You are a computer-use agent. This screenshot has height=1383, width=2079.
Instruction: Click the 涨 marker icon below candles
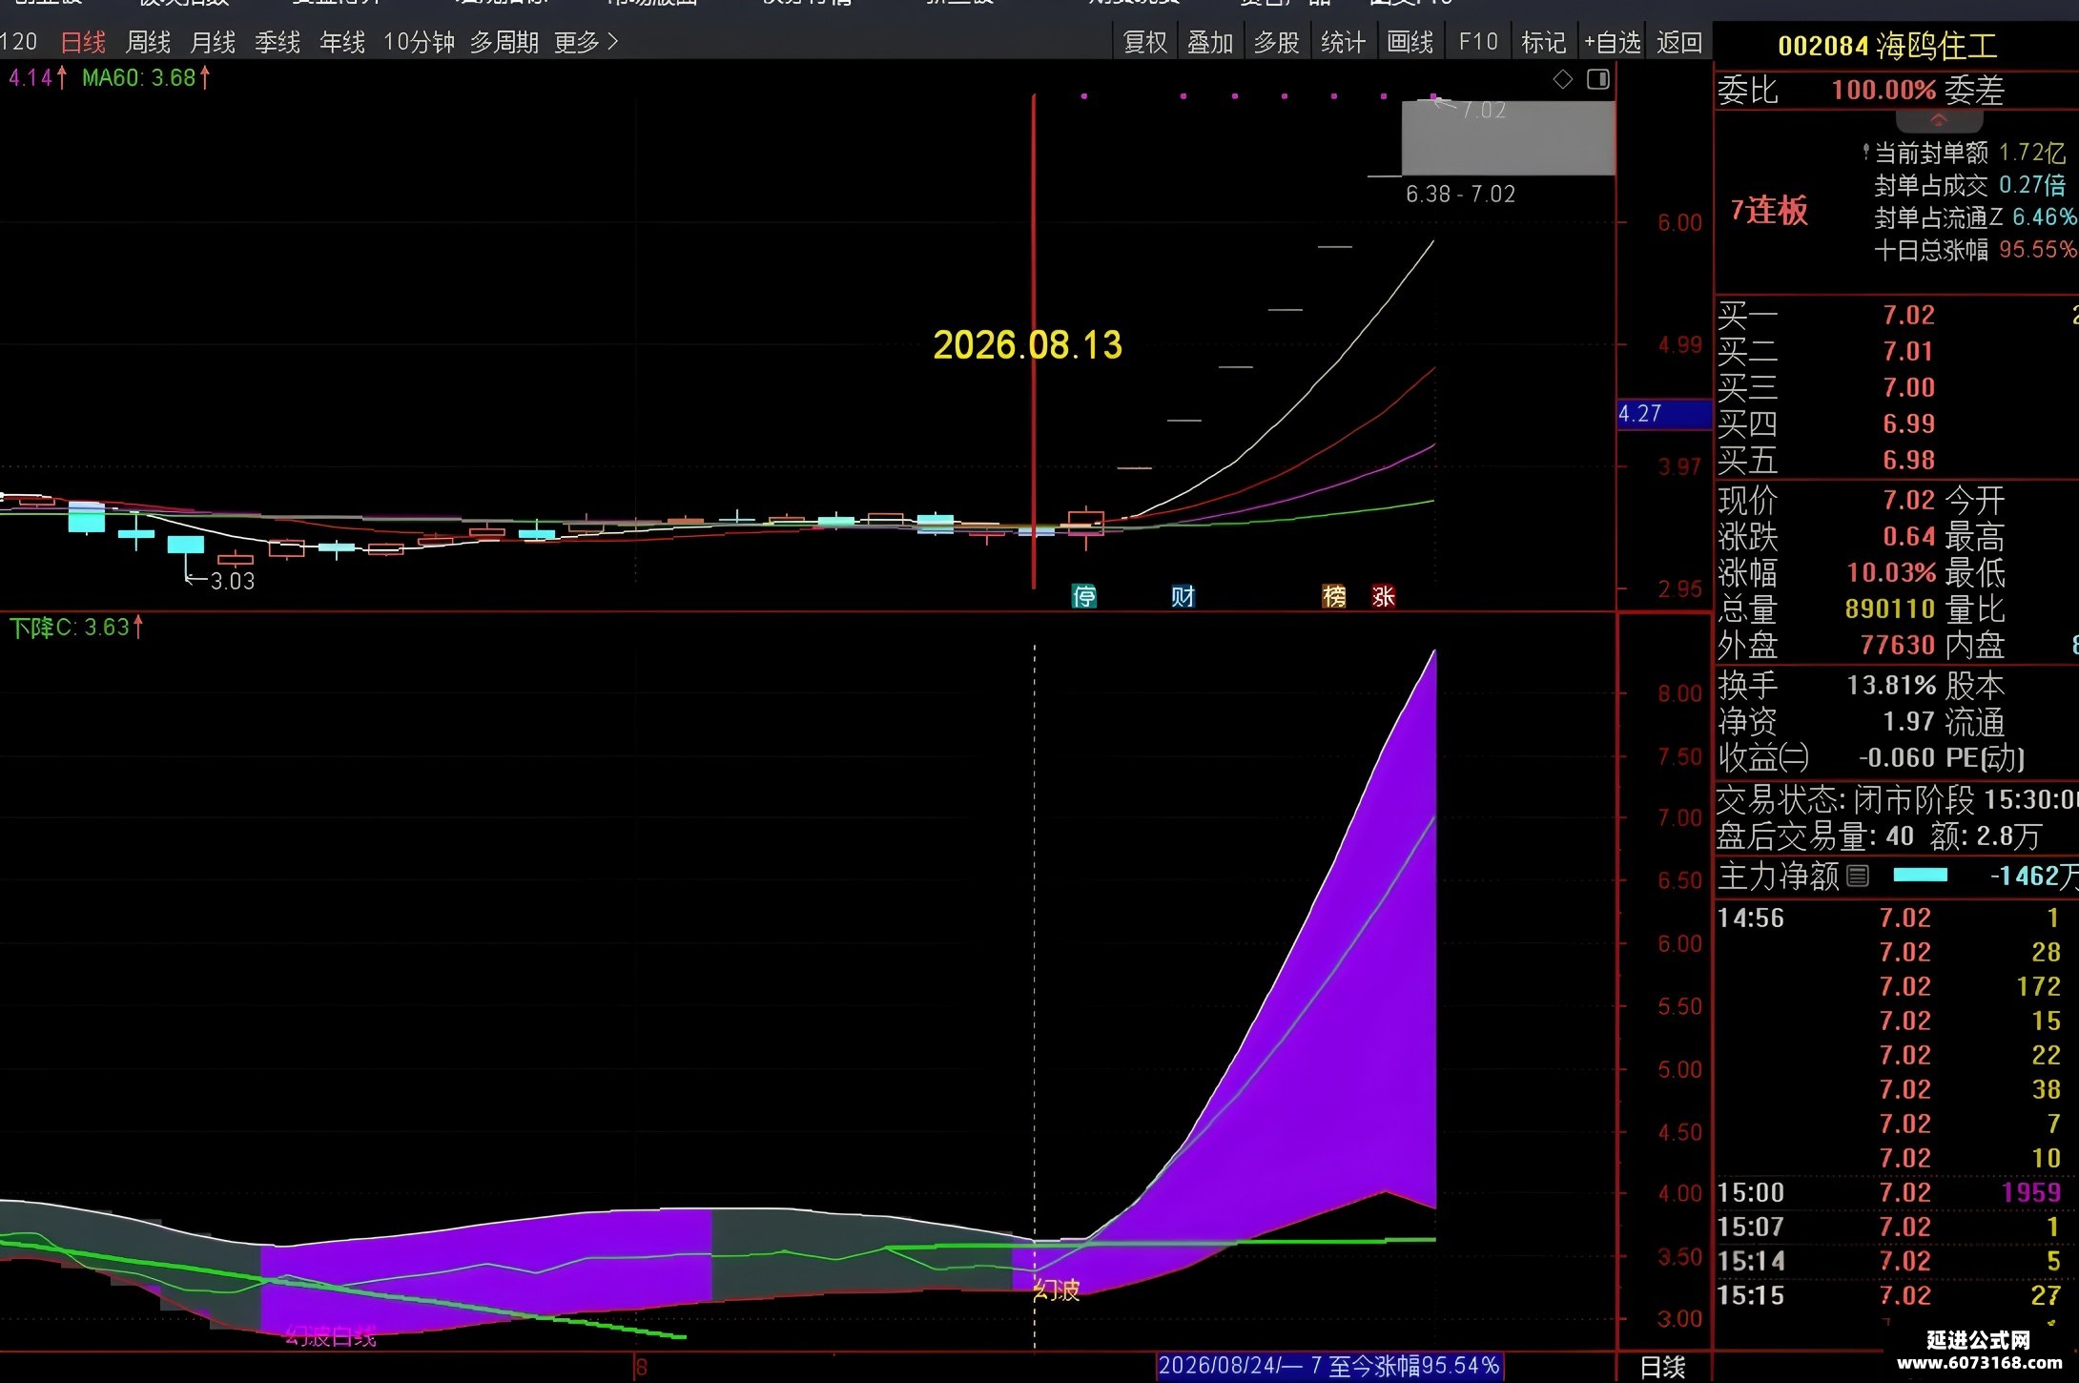tap(1384, 597)
